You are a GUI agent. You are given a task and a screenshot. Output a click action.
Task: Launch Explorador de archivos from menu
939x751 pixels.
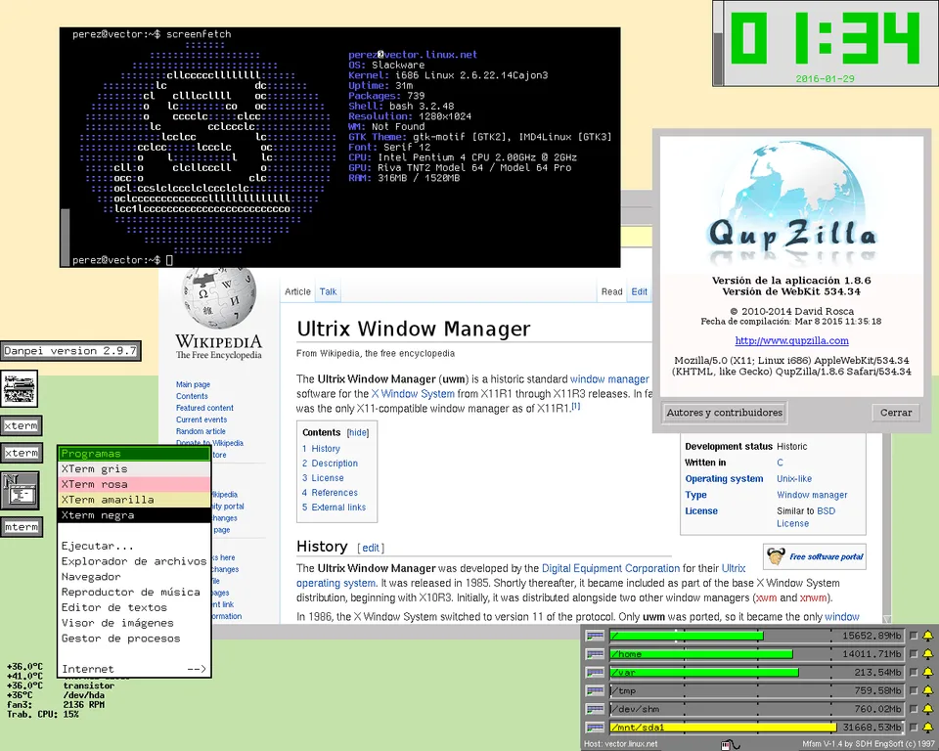[134, 561]
